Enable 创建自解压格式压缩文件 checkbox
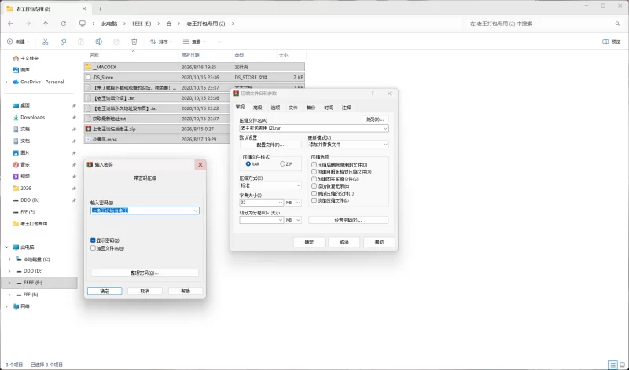 point(314,171)
